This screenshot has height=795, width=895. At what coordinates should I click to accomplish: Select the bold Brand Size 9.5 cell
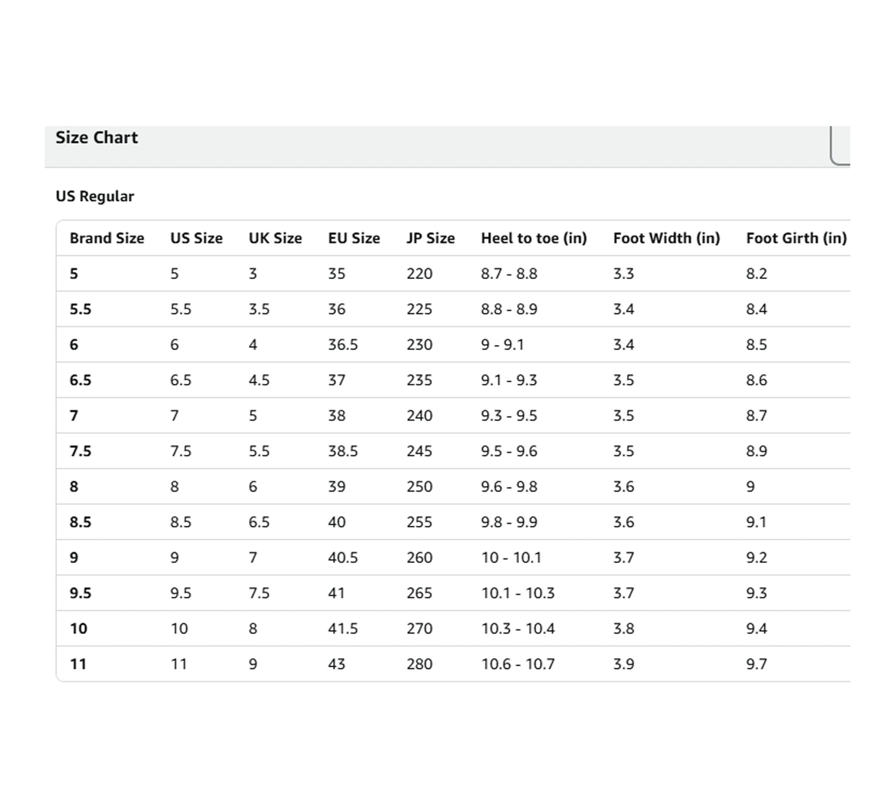[x=81, y=593]
